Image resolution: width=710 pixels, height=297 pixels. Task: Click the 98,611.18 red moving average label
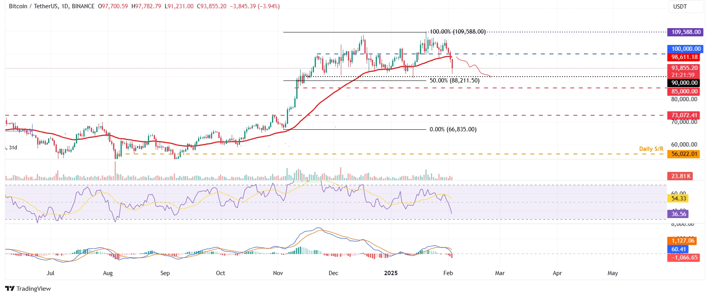685,57
